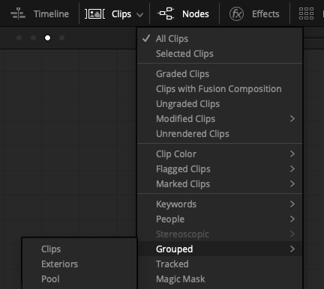Select the last page indicator dot
The width and height of the screenshot is (324, 289).
pos(61,38)
